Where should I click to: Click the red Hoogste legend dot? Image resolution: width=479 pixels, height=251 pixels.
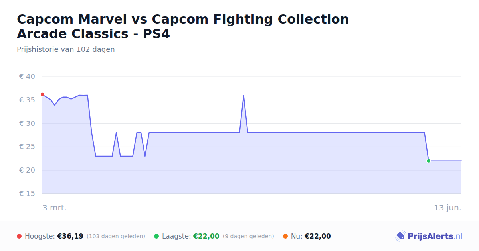[x=19, y=236]
